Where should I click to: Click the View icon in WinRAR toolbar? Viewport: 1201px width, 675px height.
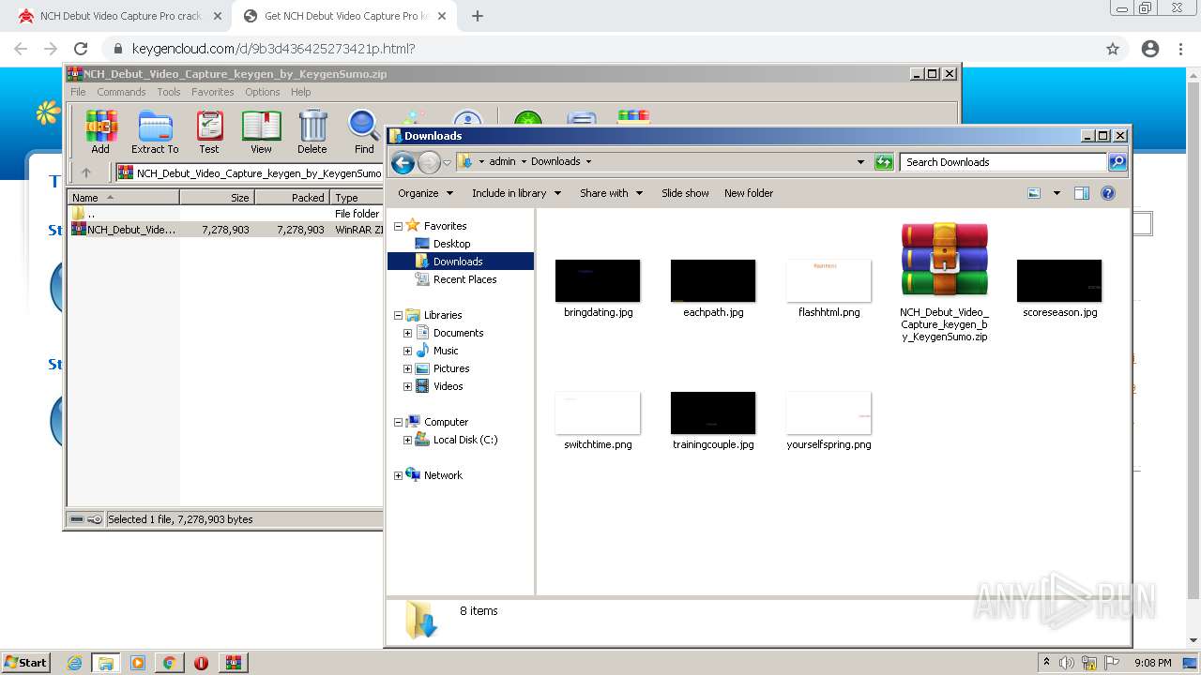pos(261,131)
